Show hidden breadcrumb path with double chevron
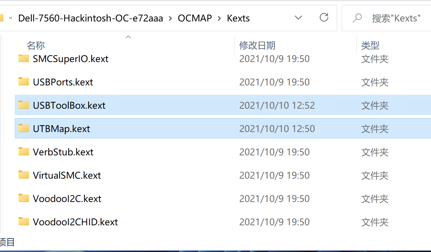 [x=11, y=18]
